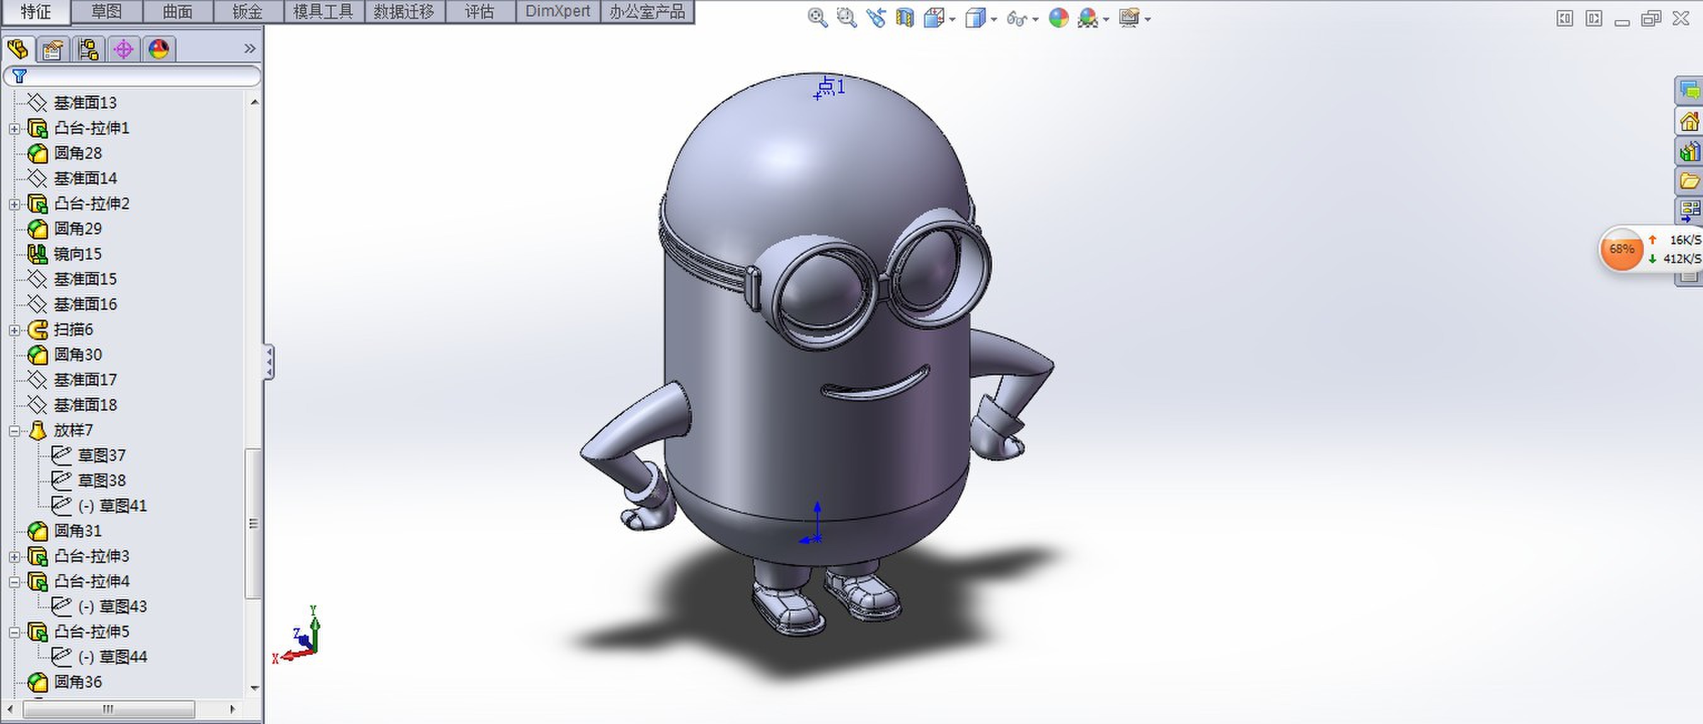Expand the 扫描6 sweep feature node

click(x=14, y=331)
